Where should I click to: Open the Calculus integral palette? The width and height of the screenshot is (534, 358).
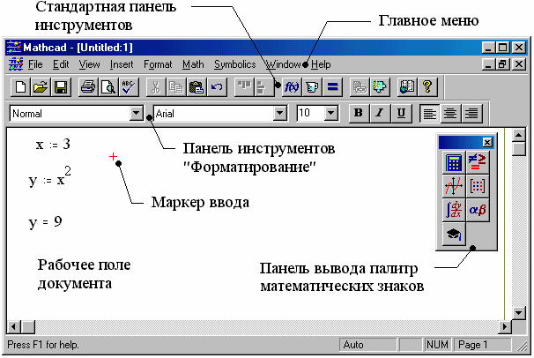tap(454, 210)
